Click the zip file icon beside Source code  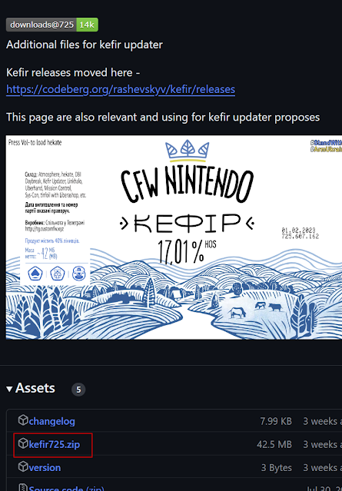coord(23,488)
